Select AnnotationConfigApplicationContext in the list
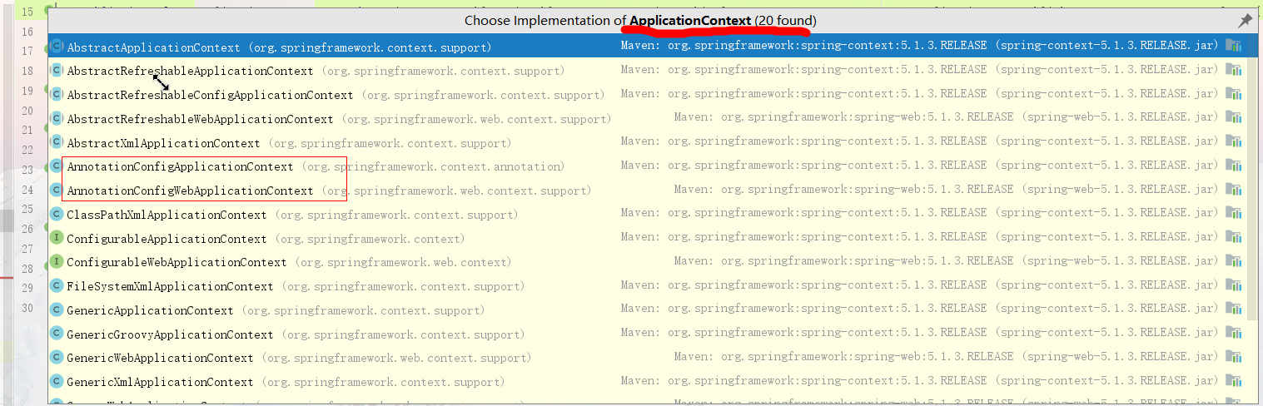The image size is (1263, 406). 180,166
